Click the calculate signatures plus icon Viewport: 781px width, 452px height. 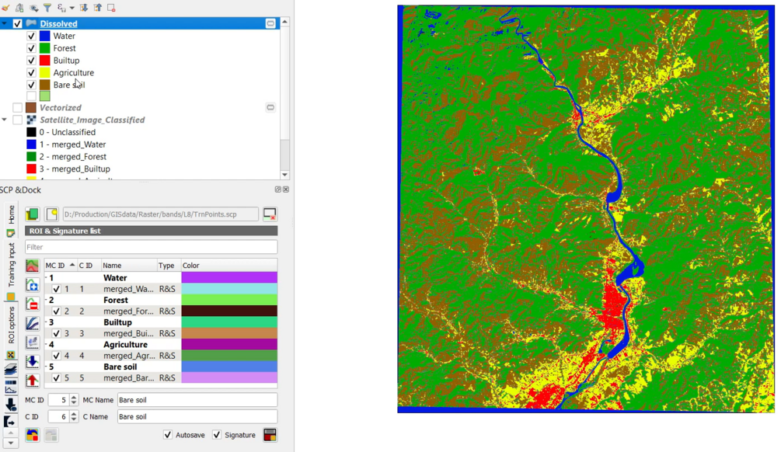click(33, 285)
